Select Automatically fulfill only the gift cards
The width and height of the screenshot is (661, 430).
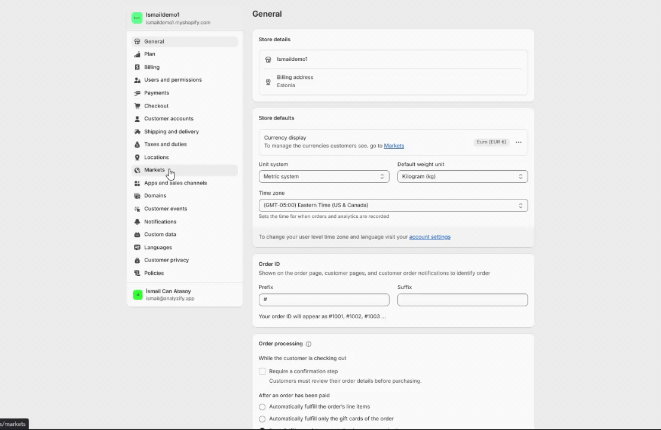click(262, 419)
